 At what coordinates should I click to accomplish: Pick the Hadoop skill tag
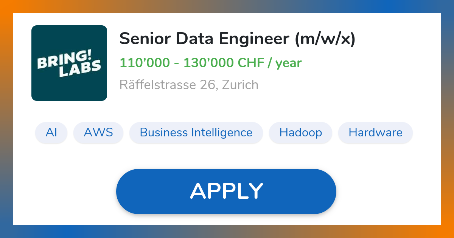301,133
